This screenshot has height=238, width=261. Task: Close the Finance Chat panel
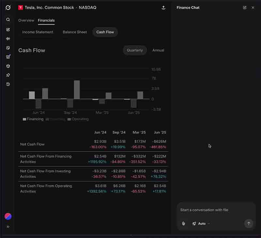[x=253, y=7]
